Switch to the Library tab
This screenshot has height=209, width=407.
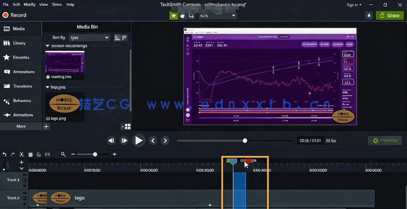[21, 43]
